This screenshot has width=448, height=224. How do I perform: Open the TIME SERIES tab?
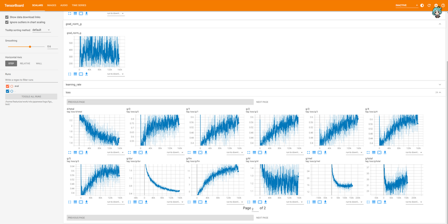click(79, 5)
